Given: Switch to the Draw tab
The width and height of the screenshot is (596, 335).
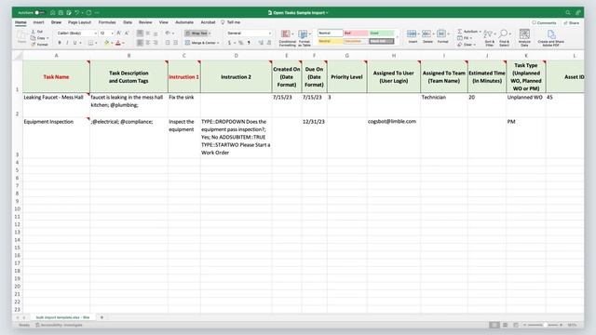Looking at the screenshot, I should 56,22.
